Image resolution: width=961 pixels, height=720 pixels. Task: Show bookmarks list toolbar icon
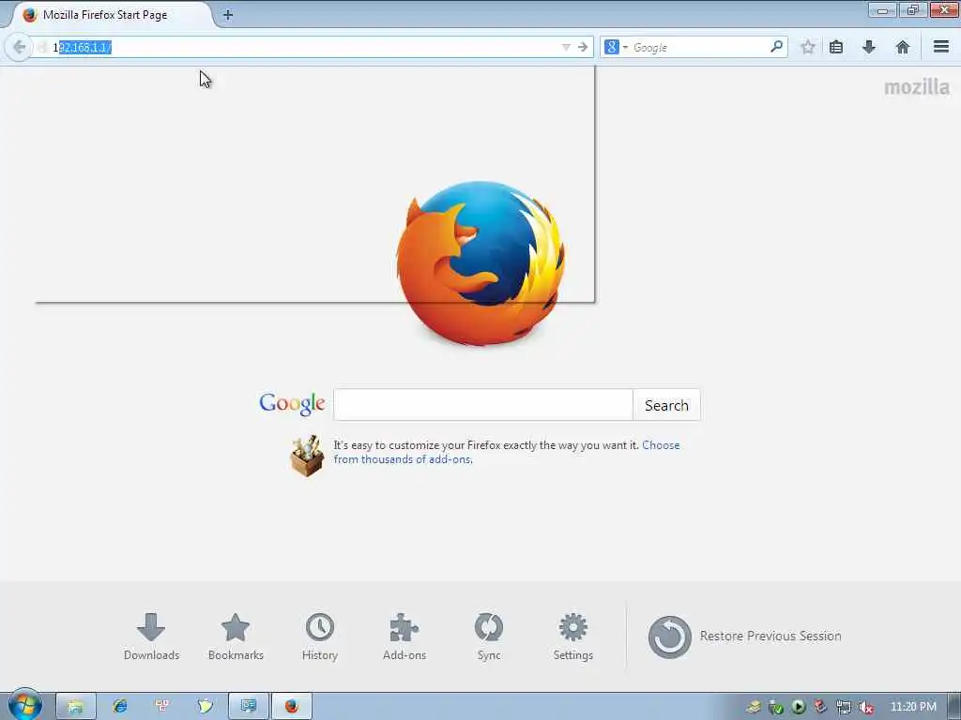tap(836, 47)
